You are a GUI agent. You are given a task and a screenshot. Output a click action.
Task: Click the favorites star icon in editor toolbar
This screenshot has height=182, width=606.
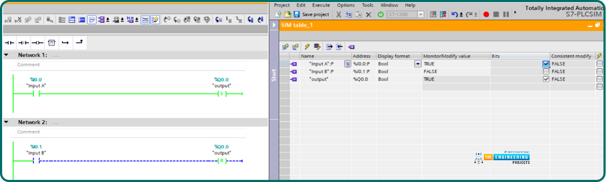(x=155, y=19)
